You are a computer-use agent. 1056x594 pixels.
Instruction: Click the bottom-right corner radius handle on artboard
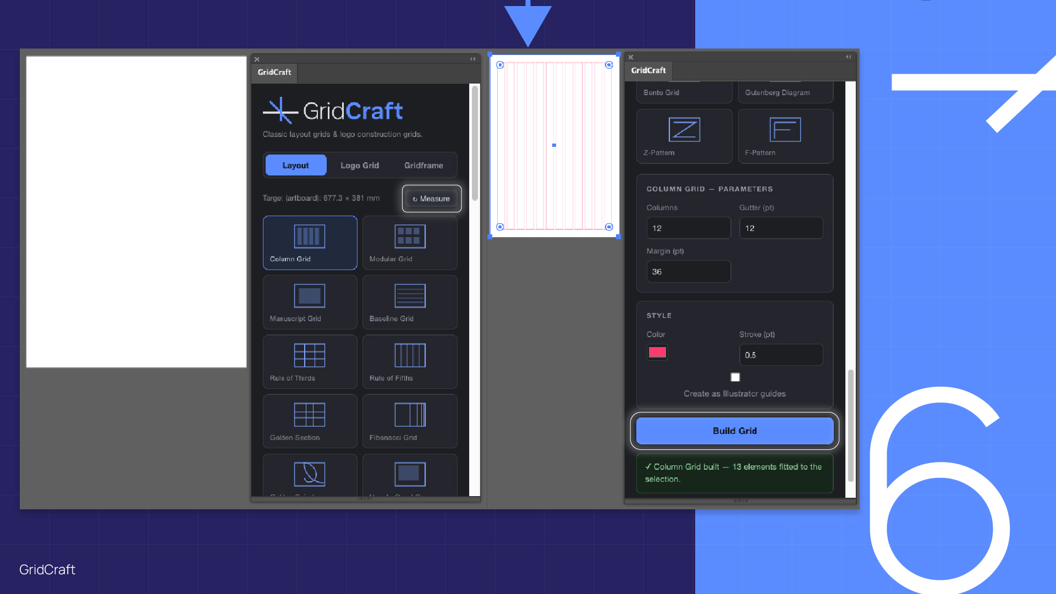(609, 227)
